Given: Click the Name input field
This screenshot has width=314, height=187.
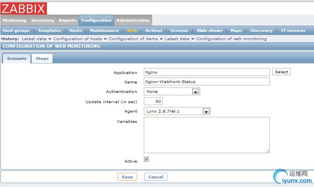Looking at the screenshot, I should [x=207, y=81].
